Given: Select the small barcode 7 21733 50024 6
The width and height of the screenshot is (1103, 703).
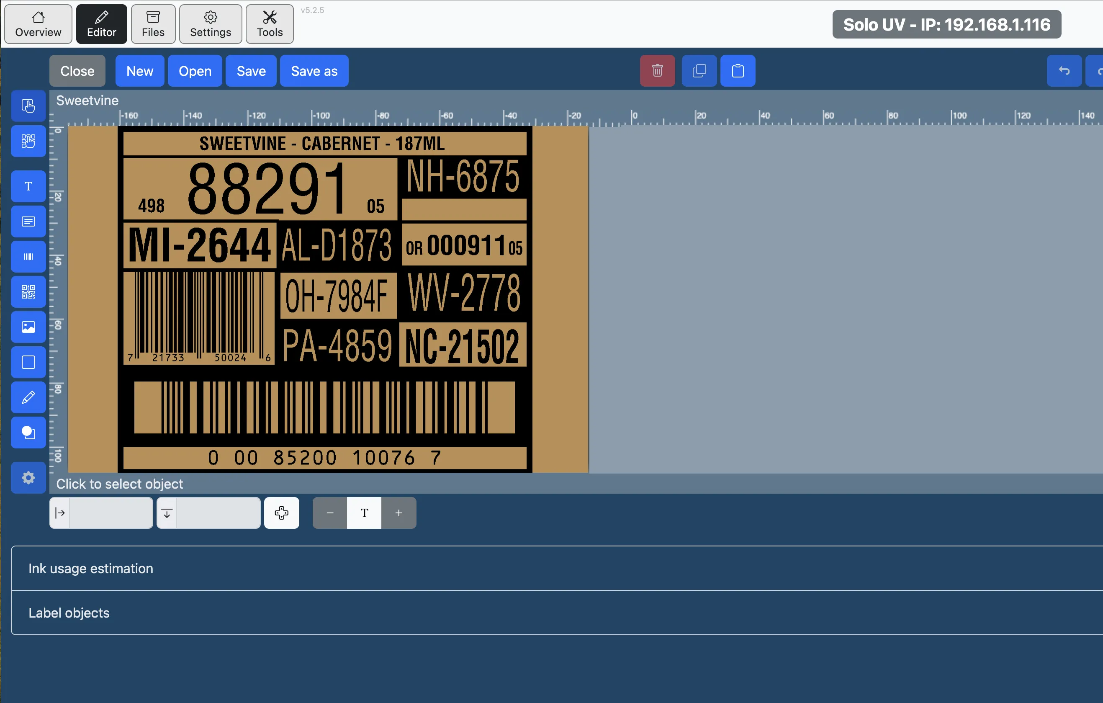Looking at the screenshot, I should pyautogui.click(x=199, y=318).
